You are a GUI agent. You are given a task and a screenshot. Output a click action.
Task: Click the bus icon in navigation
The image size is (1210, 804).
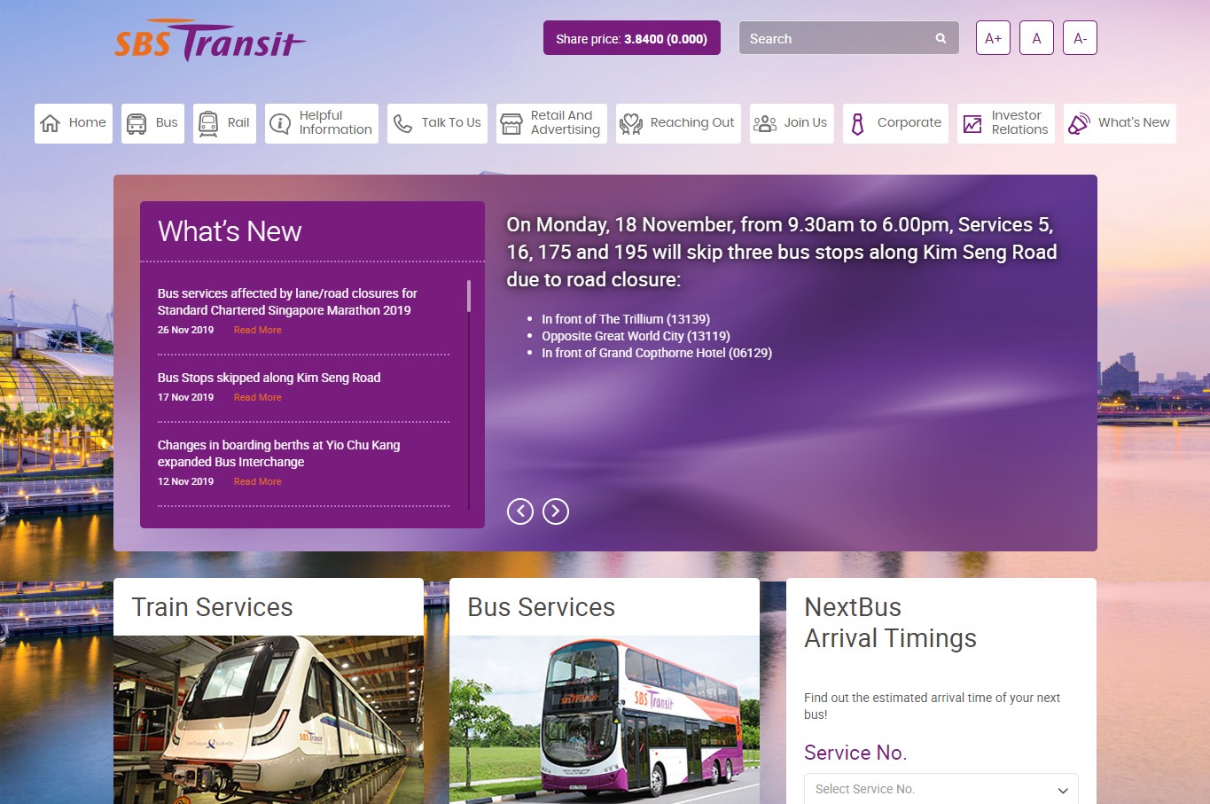tap(137, 123)
